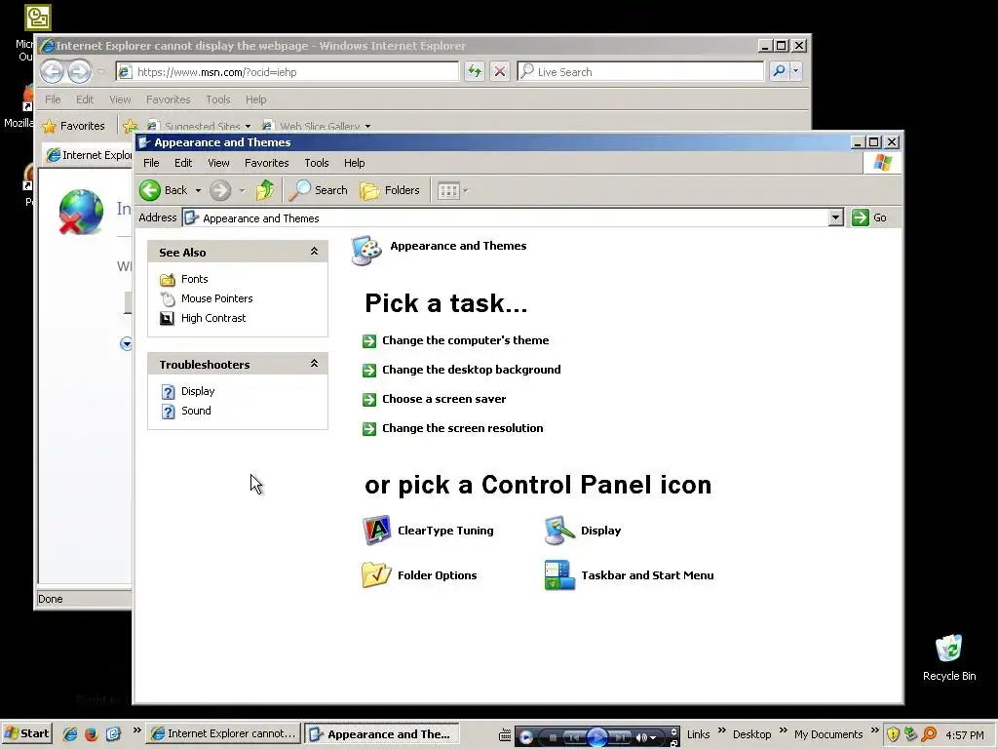Click the media player volume icon in taskbar
Image resolution: width=998 pixels, height=749 pixels.
point(641,737)
